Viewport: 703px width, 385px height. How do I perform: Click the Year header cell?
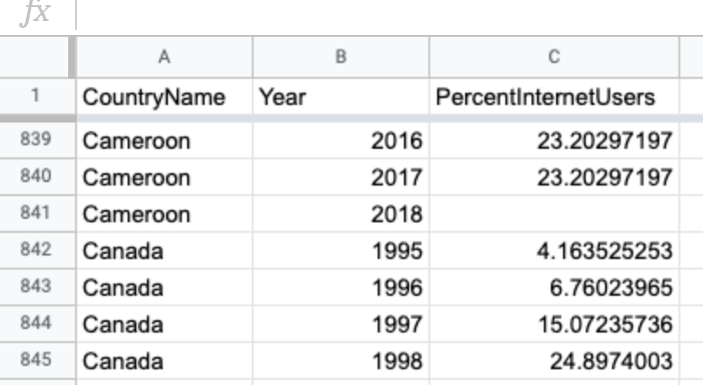click(x=341, y=96)
